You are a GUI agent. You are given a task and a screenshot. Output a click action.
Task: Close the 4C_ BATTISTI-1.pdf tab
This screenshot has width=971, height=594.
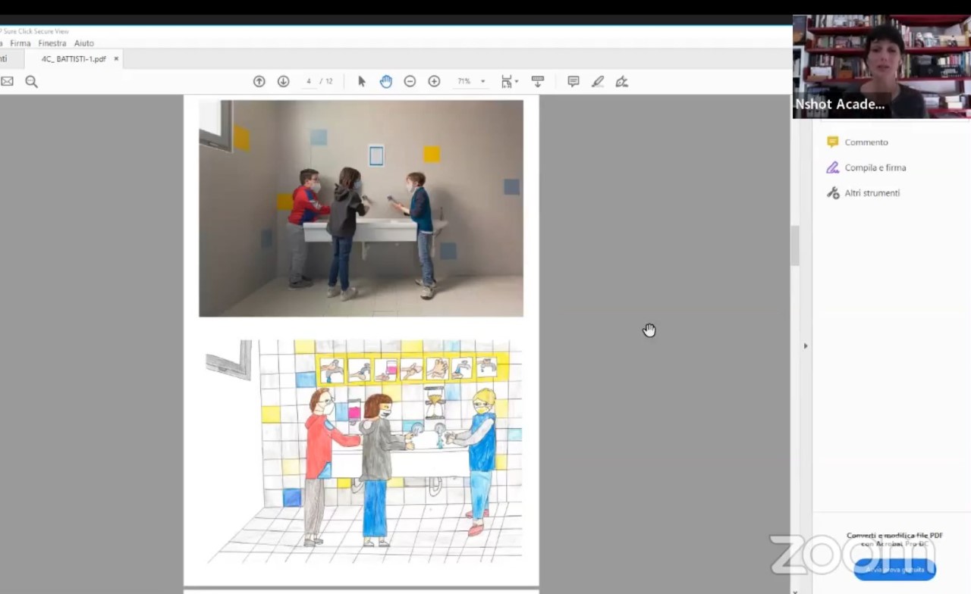116,58
